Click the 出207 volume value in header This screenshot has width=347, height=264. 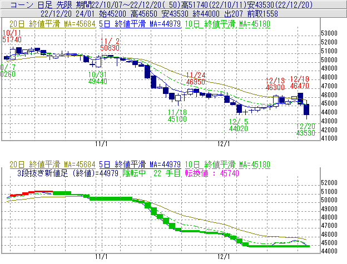pyautogui.click(x=234, y=14)
